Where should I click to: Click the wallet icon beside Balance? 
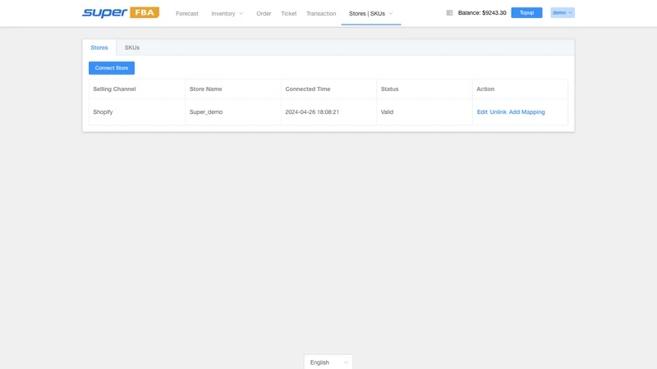pyautogui.click(x=449, y=13)
